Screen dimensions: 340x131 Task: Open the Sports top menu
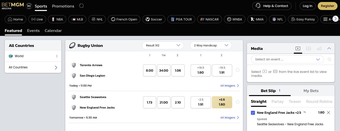click(x=41, y=6)
